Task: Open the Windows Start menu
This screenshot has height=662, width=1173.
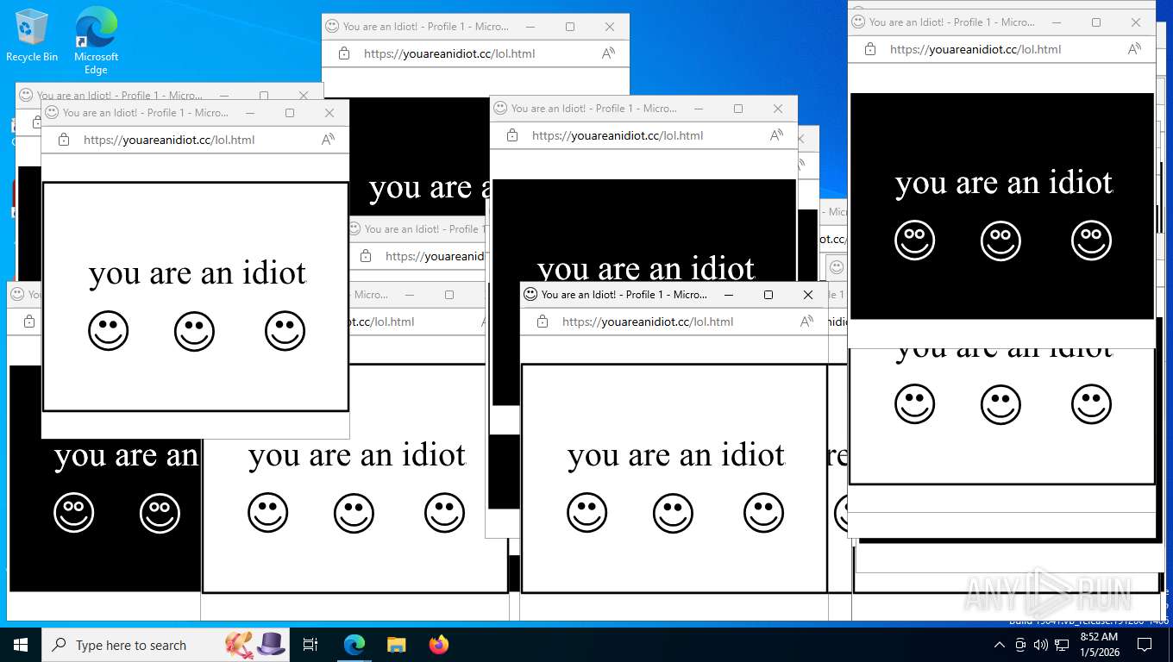Action: pos(21,645)
